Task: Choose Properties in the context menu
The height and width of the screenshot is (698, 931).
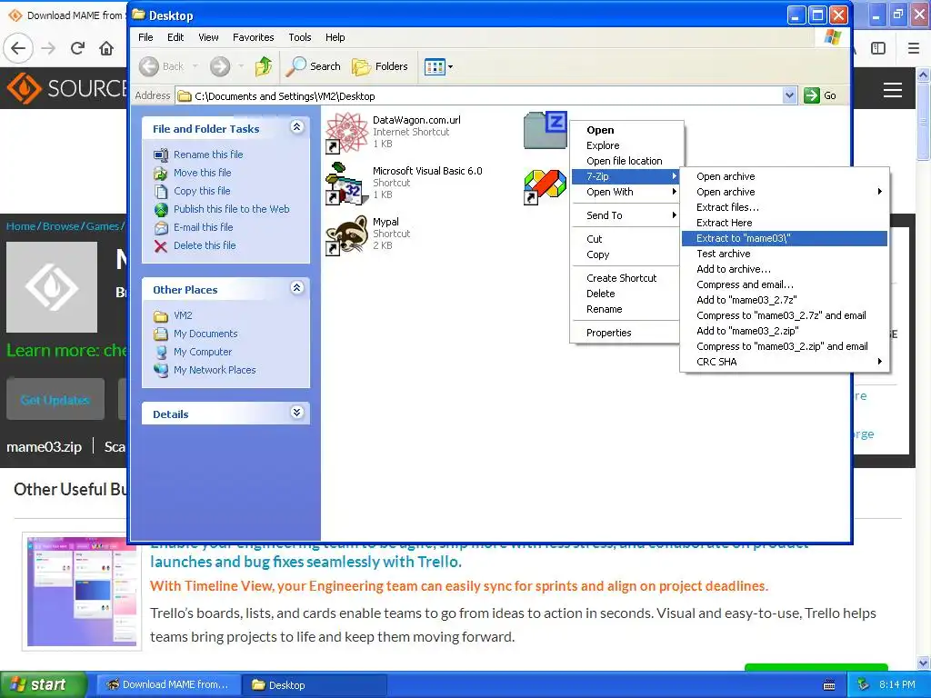Action: 626,333
